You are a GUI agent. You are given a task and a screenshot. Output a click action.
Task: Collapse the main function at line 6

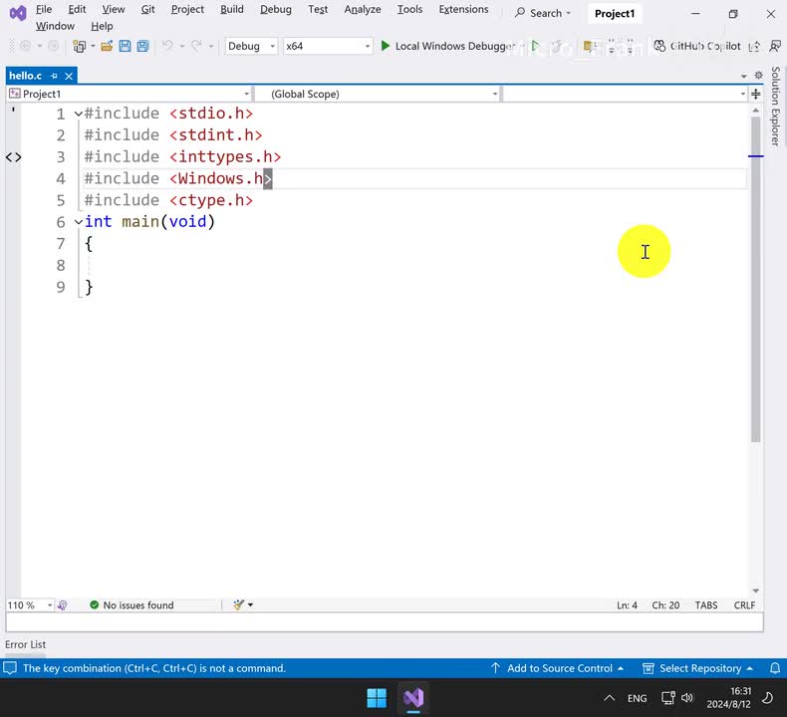click(79, 222)
